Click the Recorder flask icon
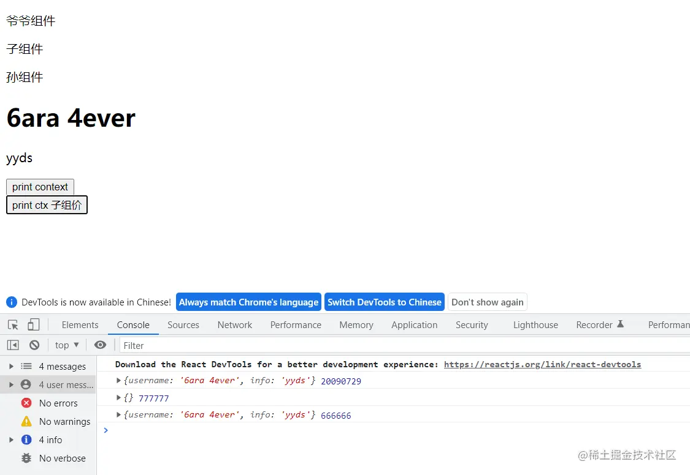690x475 pixels. tap(621, 324)
